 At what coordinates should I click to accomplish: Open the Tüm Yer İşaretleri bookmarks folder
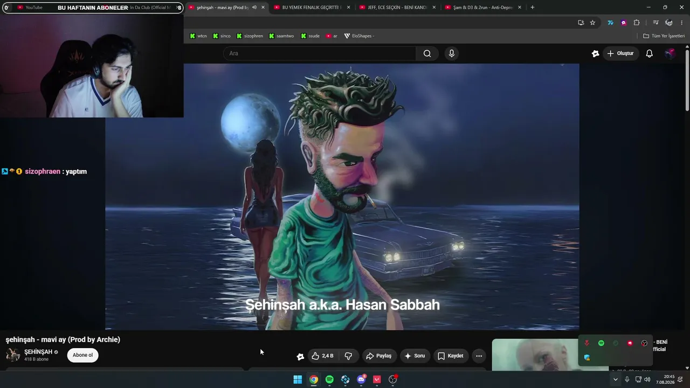pos(664,36)
